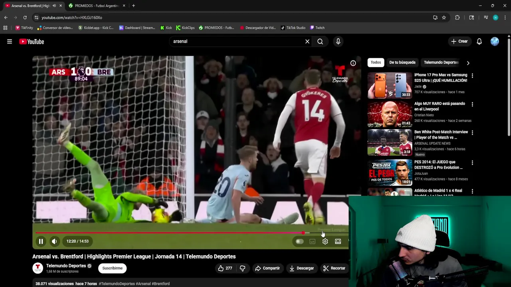Screen dimensions: 511x287
Task: Open the Twitch bookmark
Action: pyautogui.click(x=317, y=28)
